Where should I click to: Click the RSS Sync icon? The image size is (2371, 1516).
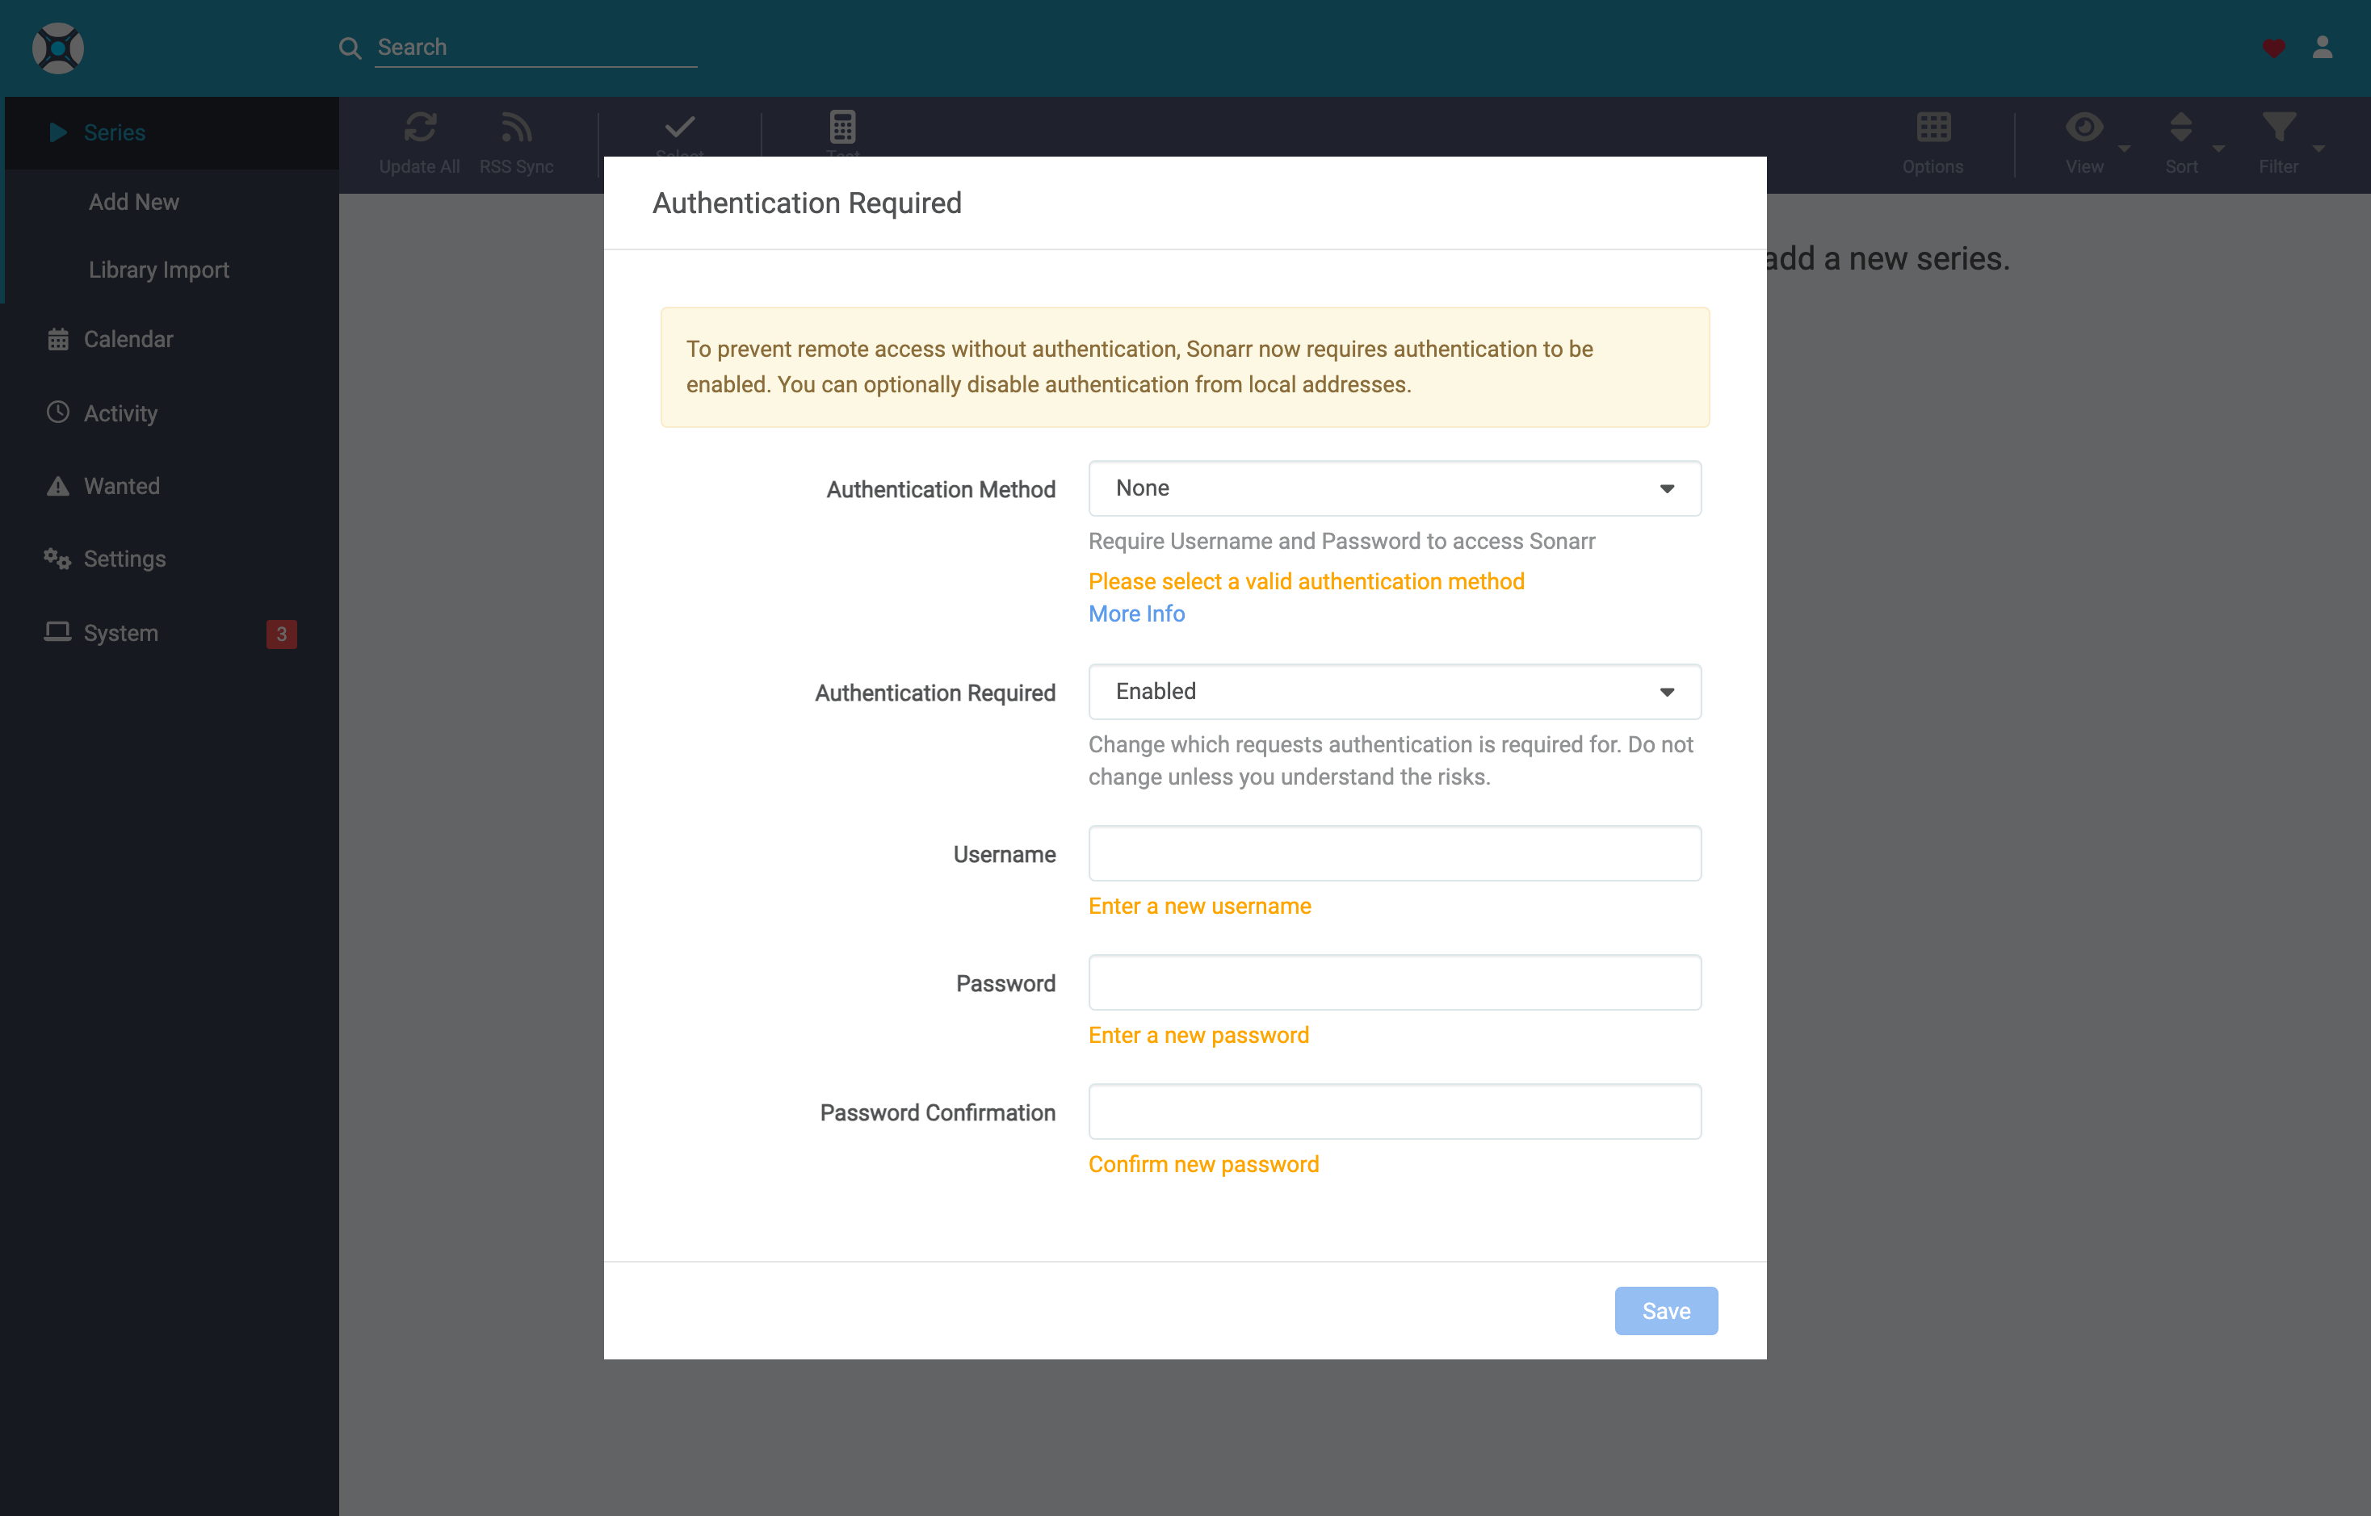coord(516,127)
